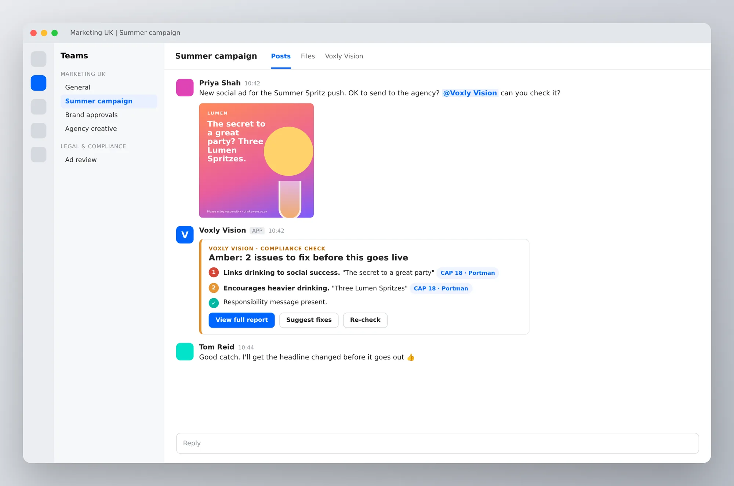This screenshot has width=734, height=486.
Task: Click the Reply input field
Action: pos(437,443)
